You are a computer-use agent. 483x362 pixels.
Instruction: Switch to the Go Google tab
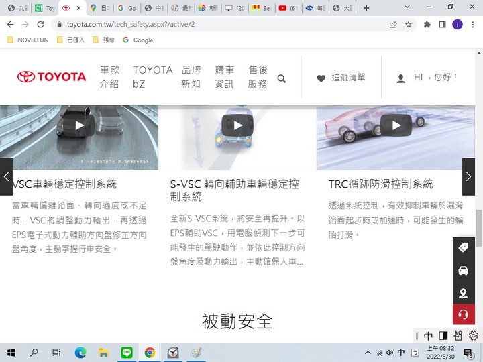point(127,8)
